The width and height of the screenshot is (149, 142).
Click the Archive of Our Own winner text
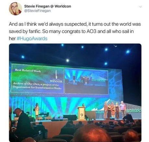click(37, 86)
